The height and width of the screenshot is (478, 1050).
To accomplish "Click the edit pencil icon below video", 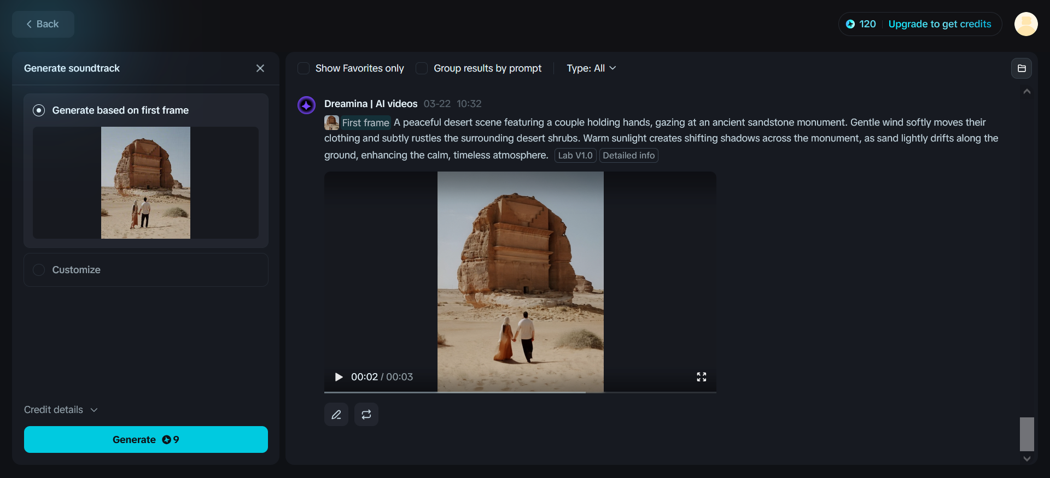I will (x=336, y=415).
